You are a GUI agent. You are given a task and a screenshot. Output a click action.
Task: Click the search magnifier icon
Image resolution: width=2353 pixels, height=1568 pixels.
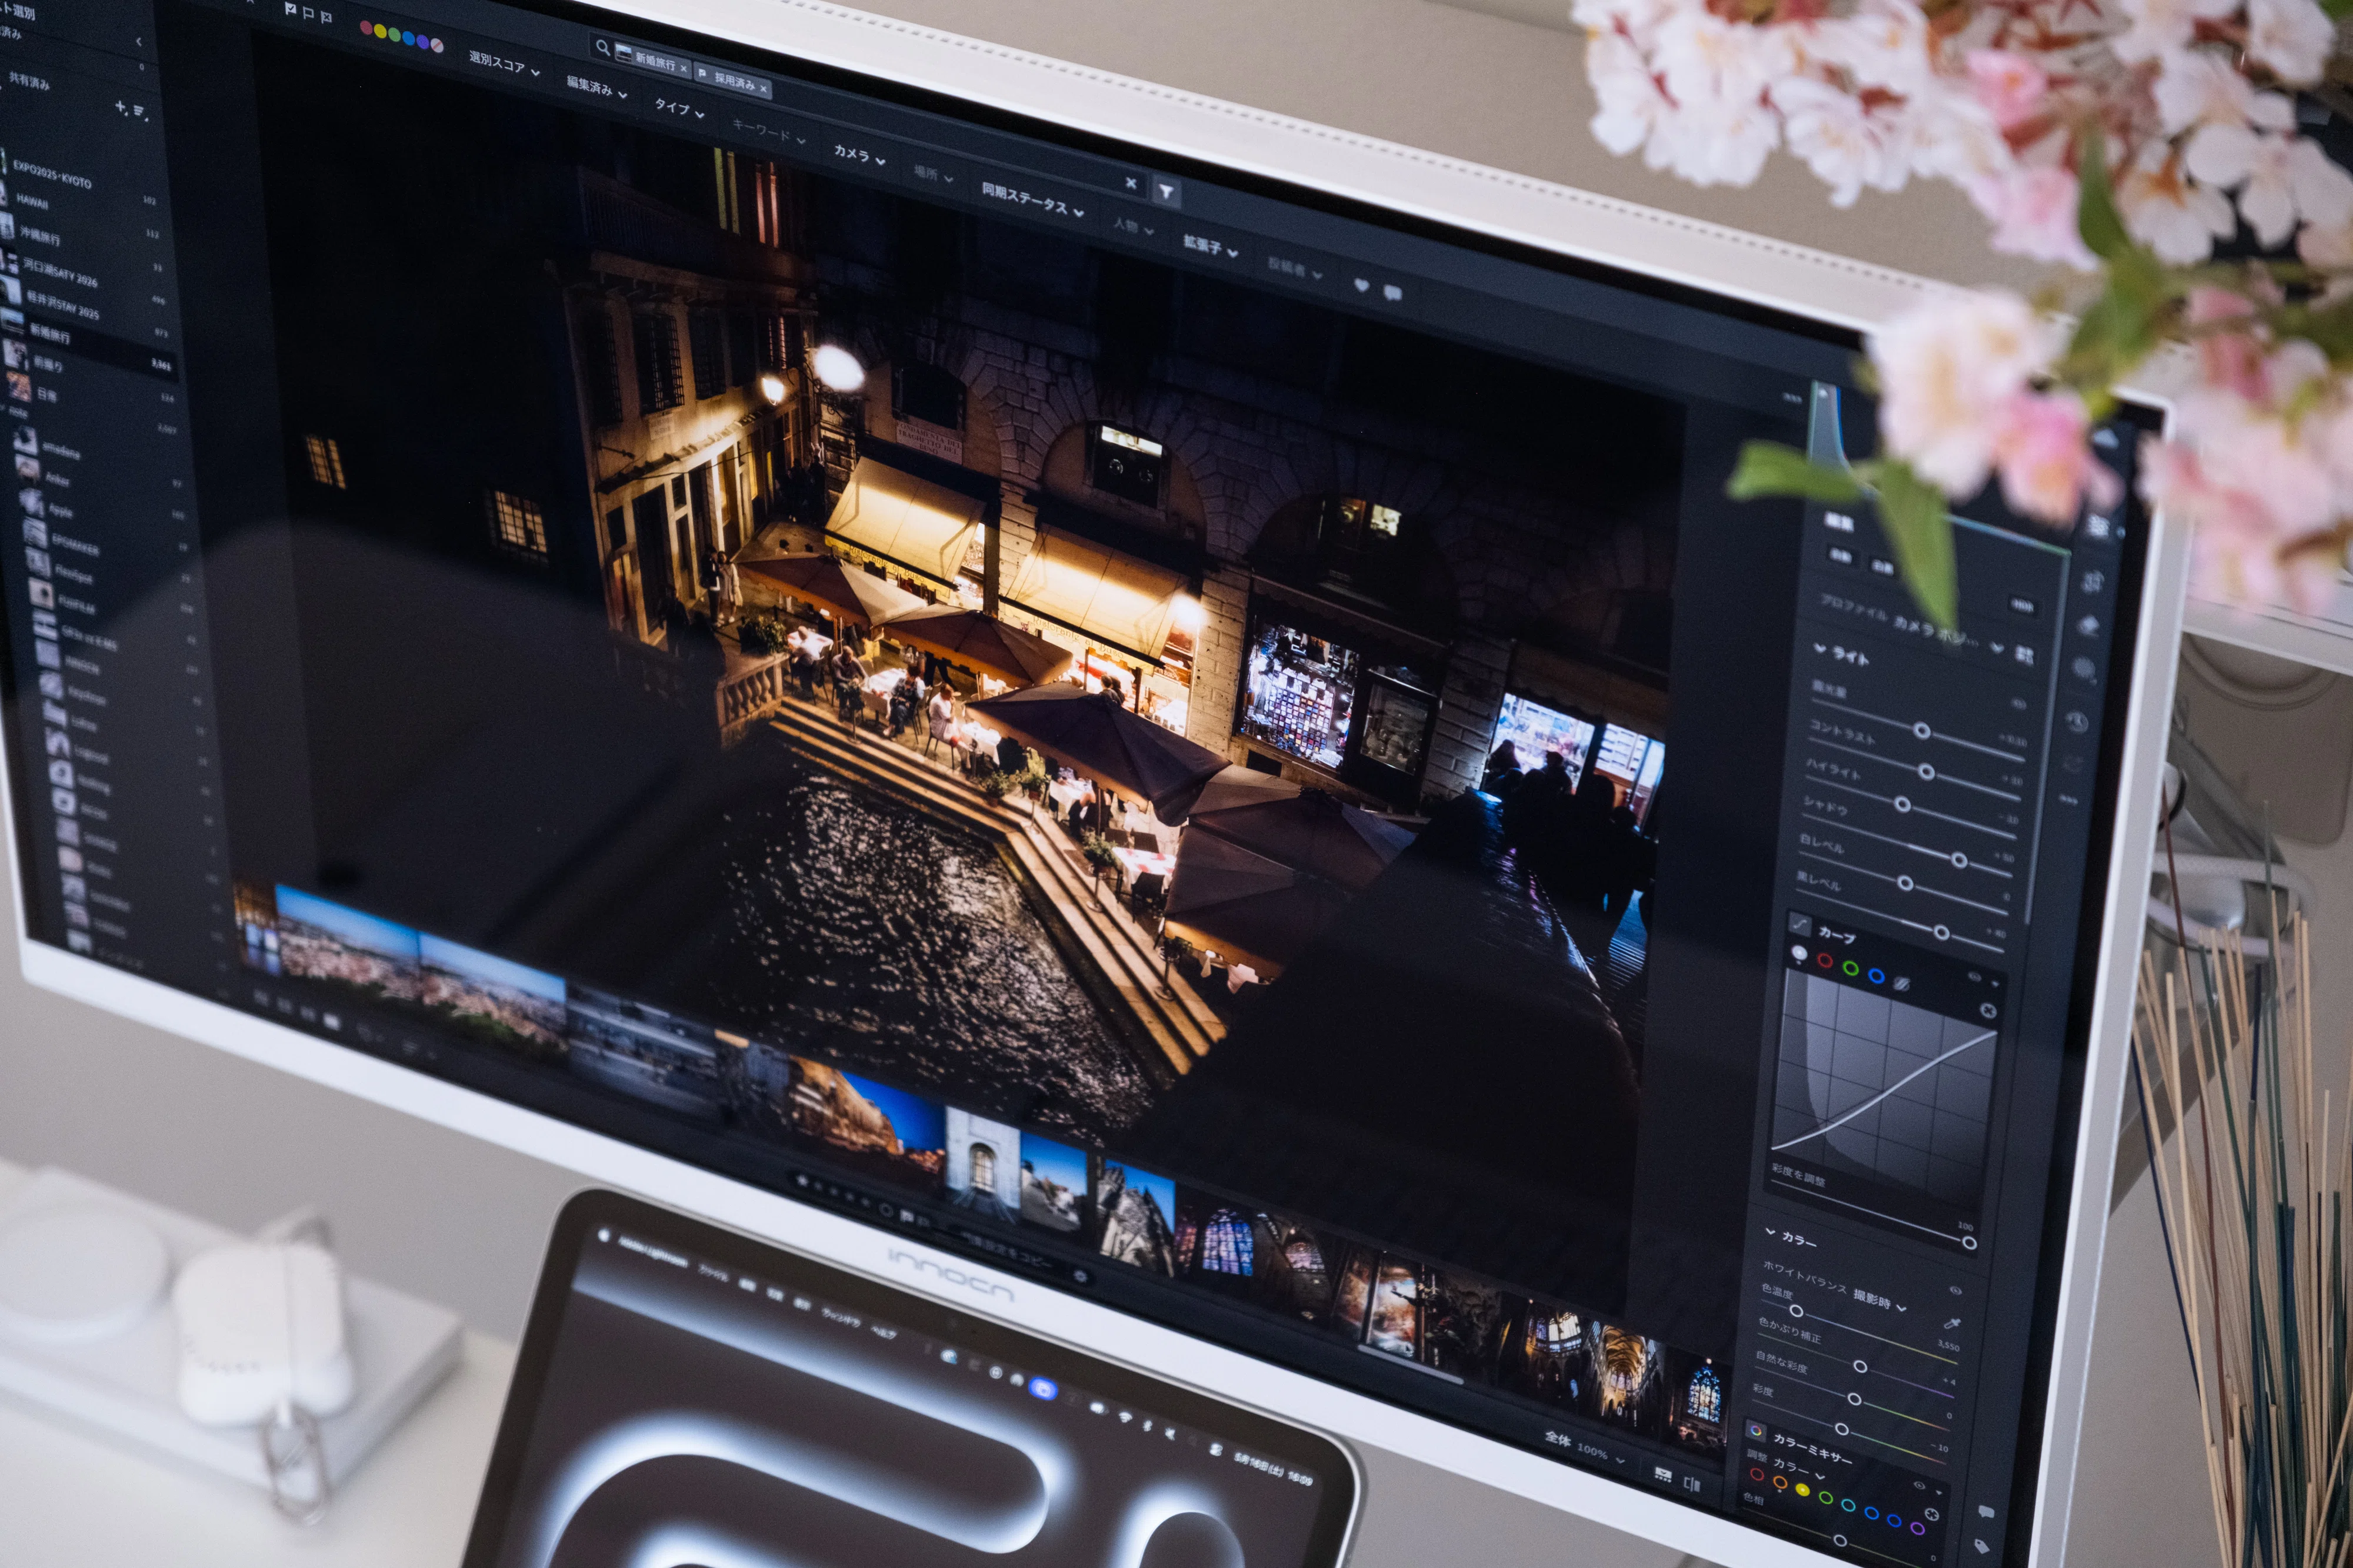tap(602, 47)
